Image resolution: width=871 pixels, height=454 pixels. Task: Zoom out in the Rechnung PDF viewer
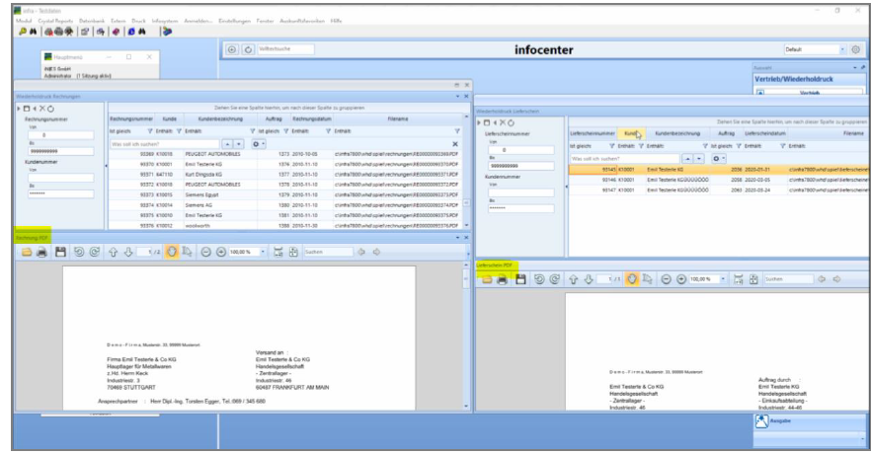[206, 253]
